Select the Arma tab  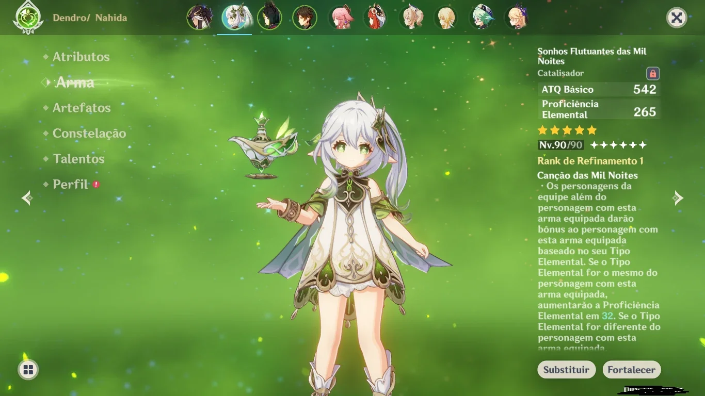coord(75,82)
